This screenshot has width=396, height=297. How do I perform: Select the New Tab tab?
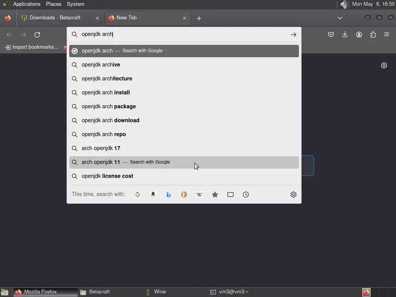coord(148,18)
